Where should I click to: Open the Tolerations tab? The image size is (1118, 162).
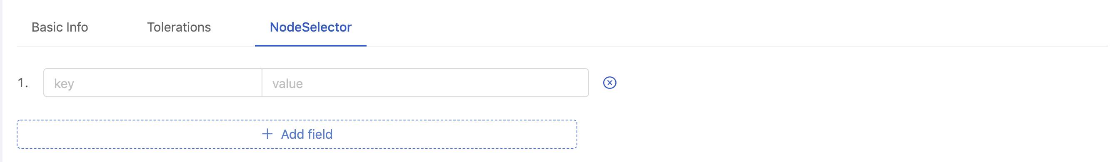click(179, 27)
